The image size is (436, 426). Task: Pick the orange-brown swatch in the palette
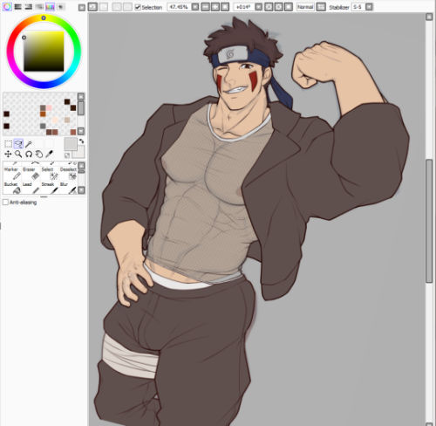coord(43,113)
